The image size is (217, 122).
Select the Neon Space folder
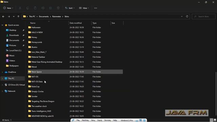pos(75,72)
